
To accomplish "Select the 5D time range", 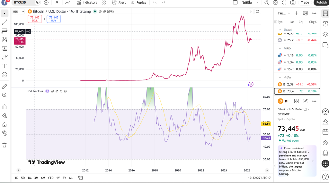I will (x=23, y=178).
